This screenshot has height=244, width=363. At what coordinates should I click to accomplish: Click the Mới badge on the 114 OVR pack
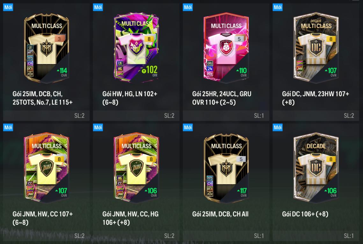point(8,7)
